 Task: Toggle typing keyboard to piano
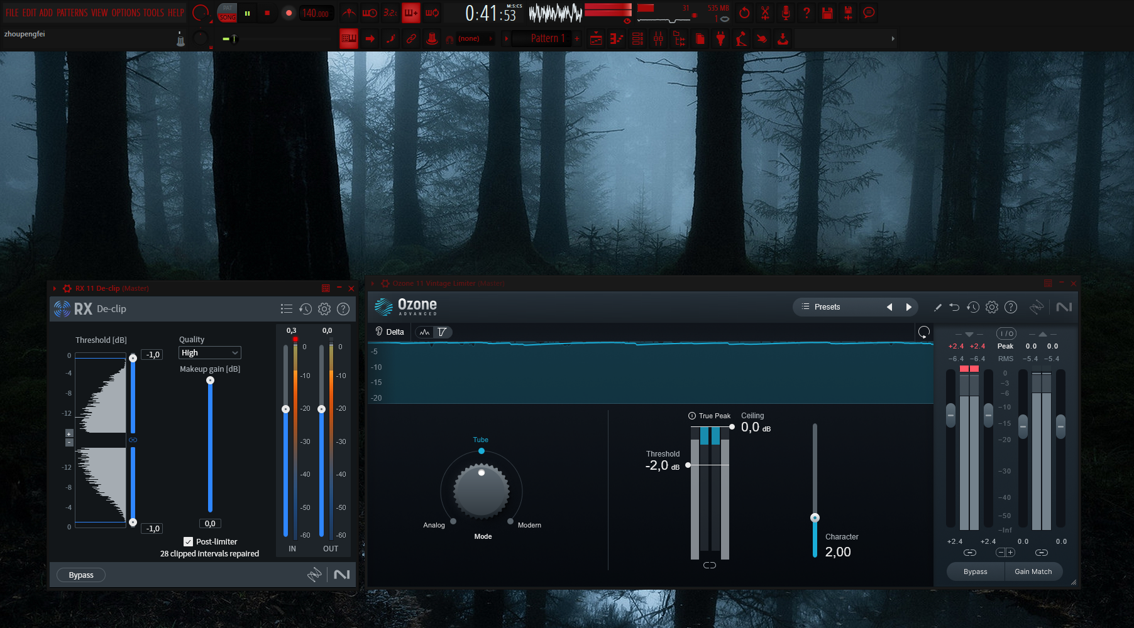[349, 39]
